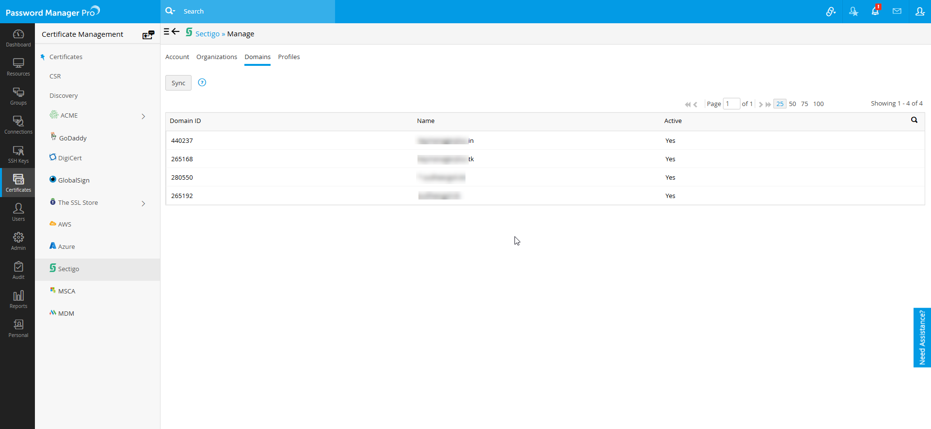Select the Certificates rail icon

(x=18, y=183)
